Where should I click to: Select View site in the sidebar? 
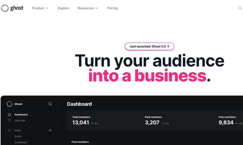pos(20,121)
